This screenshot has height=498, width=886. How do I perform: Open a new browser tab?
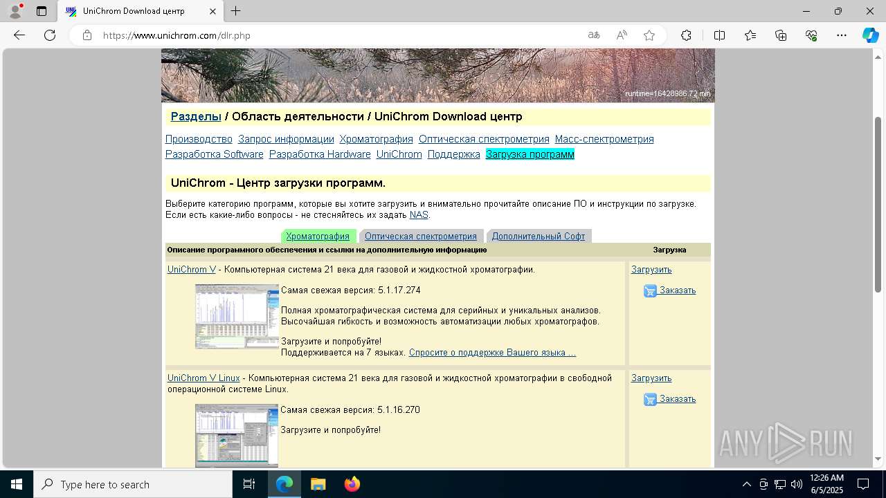[236, 11]
